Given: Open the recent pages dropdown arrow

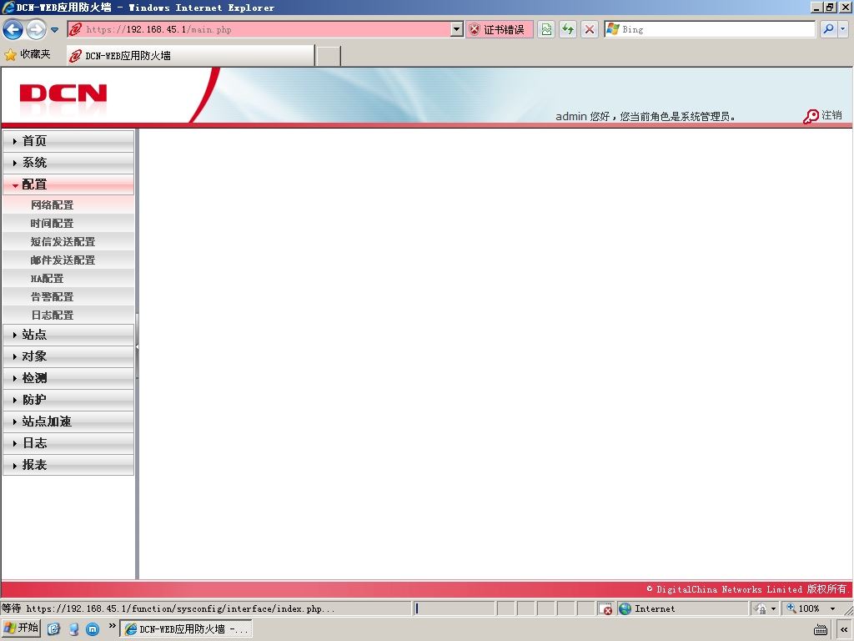Looking at the screenshot, I should [54, 30].
